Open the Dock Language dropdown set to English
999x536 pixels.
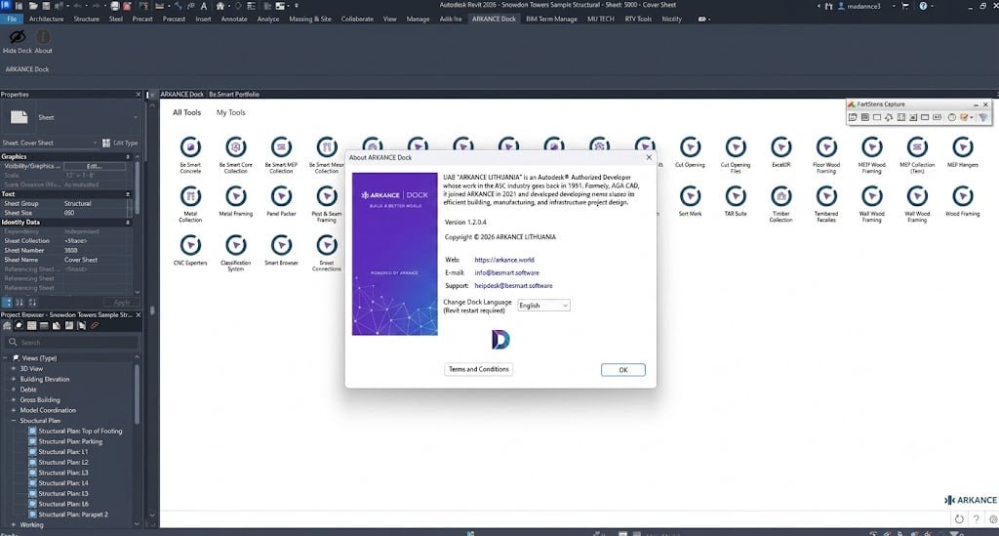(x=543, y=306)
